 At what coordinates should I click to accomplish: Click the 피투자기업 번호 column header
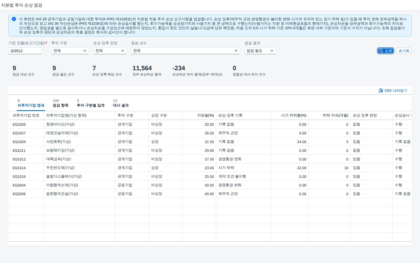(26, 115)
